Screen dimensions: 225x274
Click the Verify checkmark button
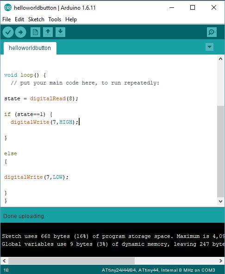pos(8,32)
